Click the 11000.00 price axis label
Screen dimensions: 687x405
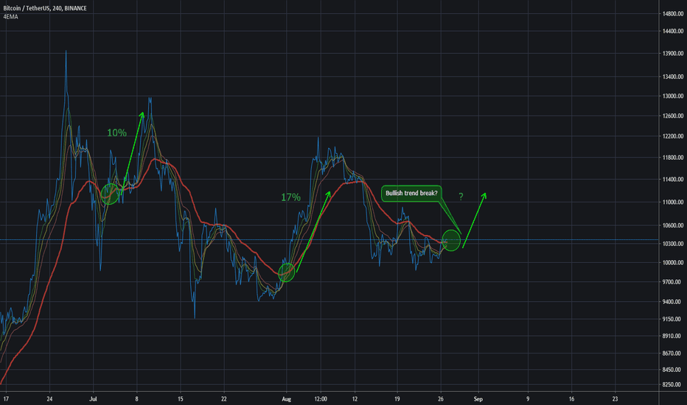pyautogui.click(x=673, y=202)
